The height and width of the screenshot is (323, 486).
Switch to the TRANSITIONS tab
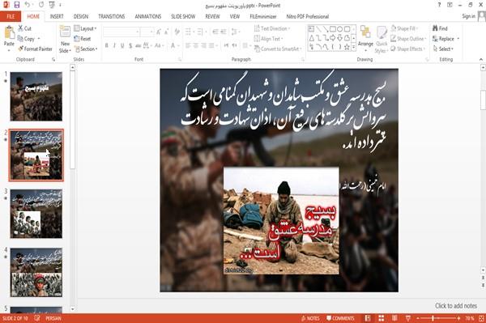pyautogui.click(x=112, y=16)
